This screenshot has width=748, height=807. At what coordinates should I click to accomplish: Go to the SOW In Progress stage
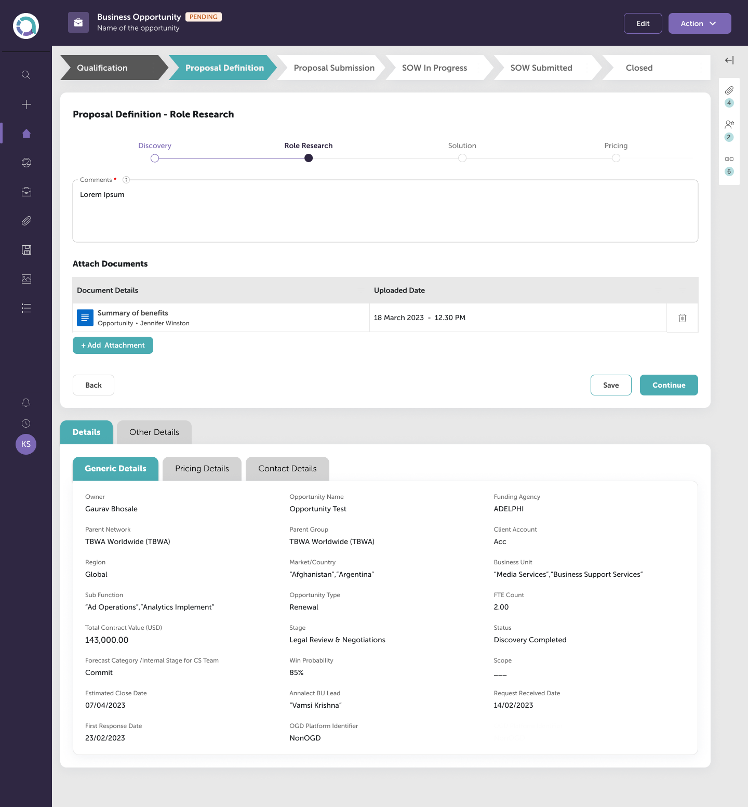coord(434,68)
